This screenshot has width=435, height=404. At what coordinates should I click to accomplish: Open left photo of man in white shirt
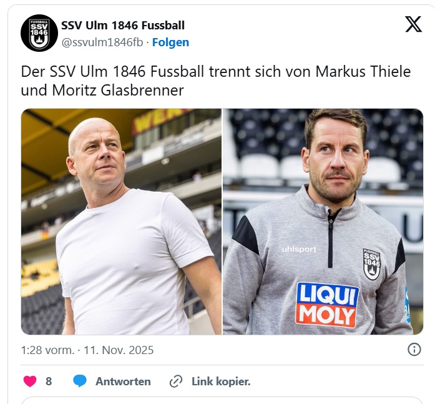pyautogui.click(x=121, y=222)
